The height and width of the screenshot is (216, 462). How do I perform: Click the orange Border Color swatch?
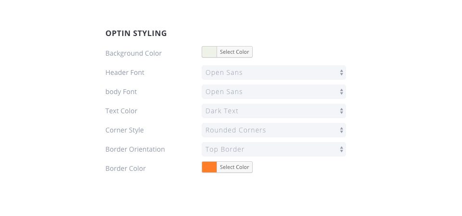pyautogui.click(x=209, y=167)
